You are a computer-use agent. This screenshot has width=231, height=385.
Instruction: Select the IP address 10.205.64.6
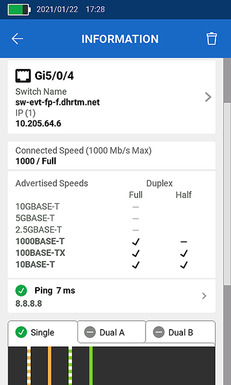click(38, 123)
